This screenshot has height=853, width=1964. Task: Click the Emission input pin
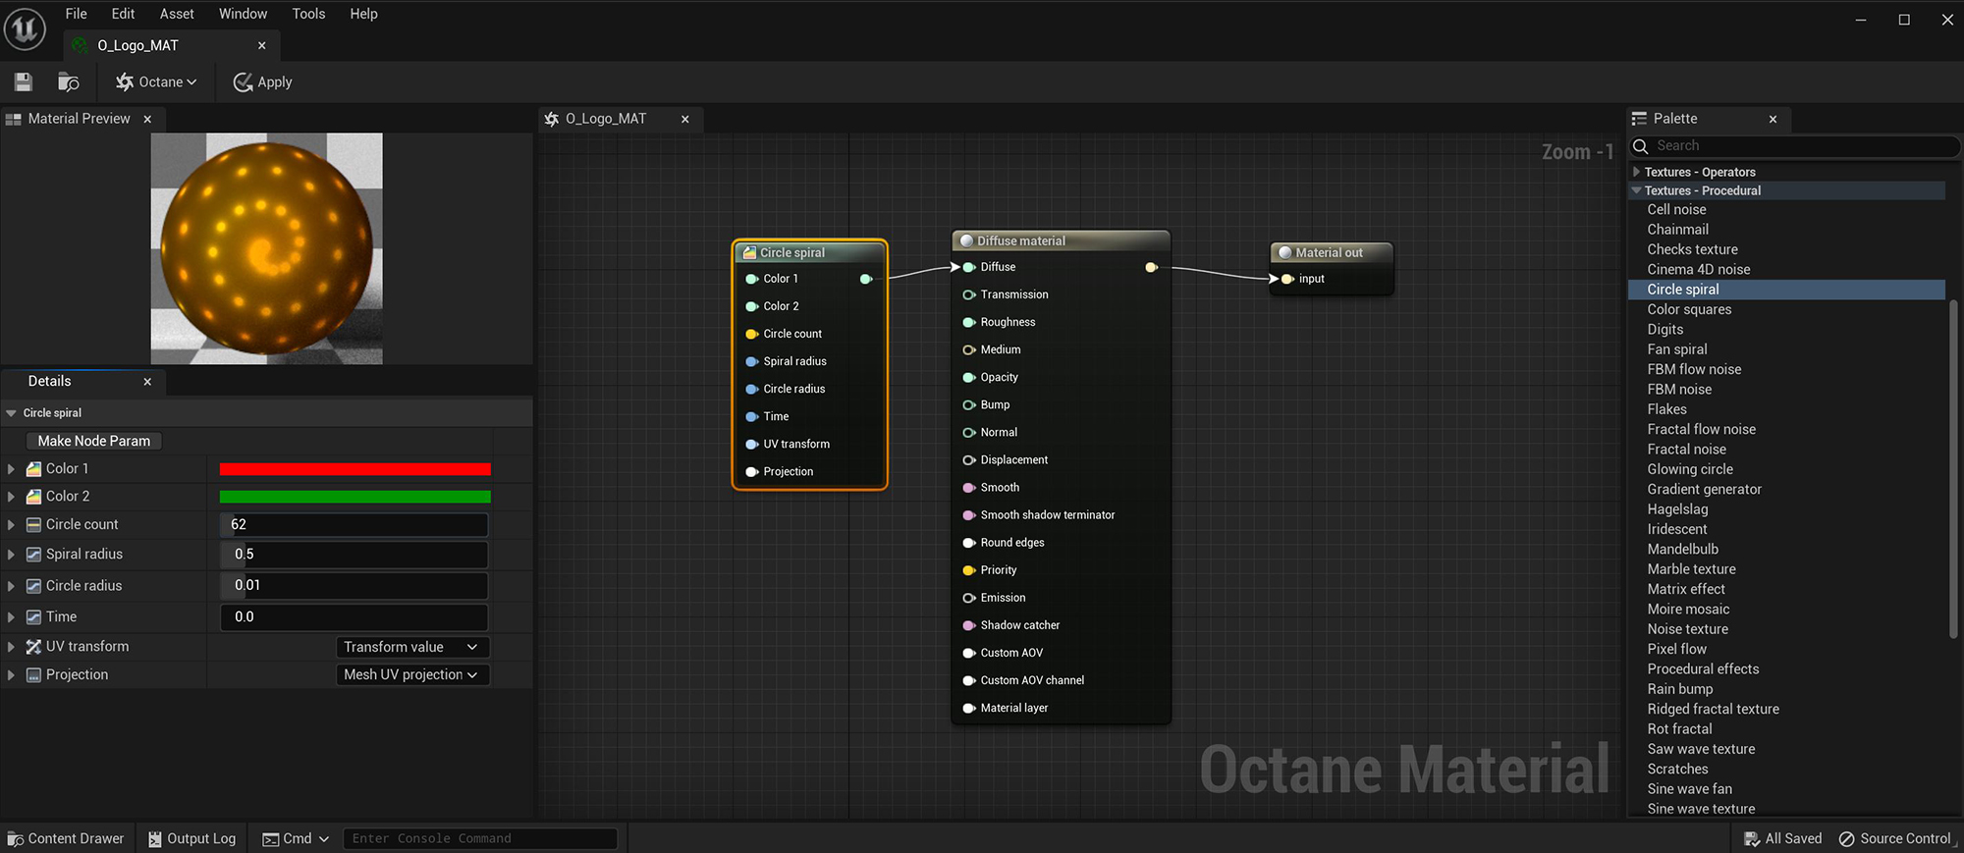pos(968,598)
